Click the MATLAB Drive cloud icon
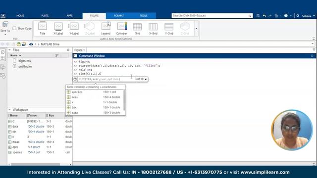This screenshot has height=178, width=317. point(31,44)
